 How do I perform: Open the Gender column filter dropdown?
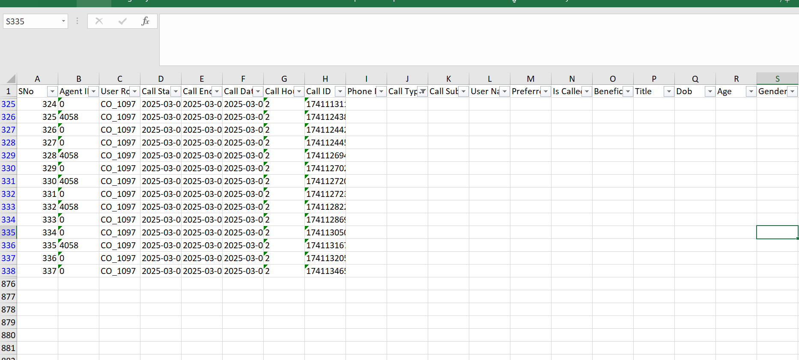792,91
